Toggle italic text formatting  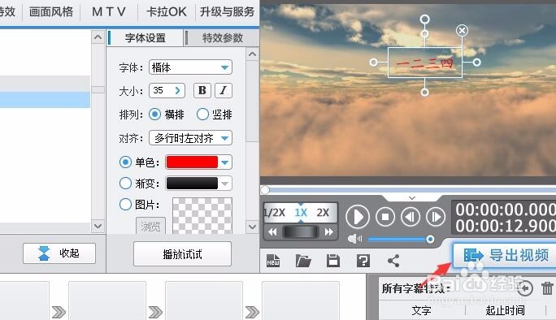223,90
